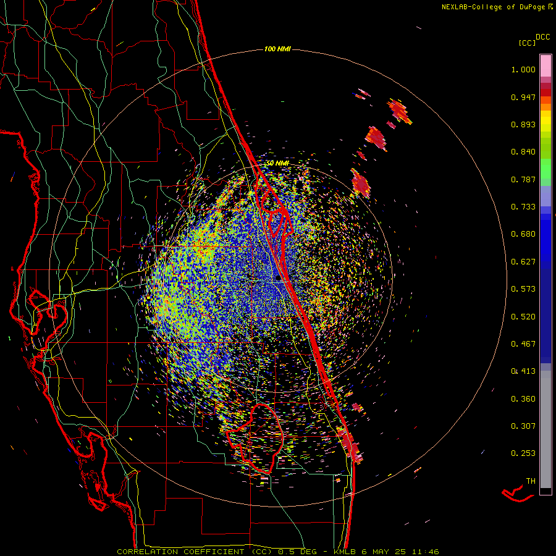Image resolution: width=556 pixels, height=556 pixels.
Task: Click the 0.520 legend value
Action: click(523, 317)
